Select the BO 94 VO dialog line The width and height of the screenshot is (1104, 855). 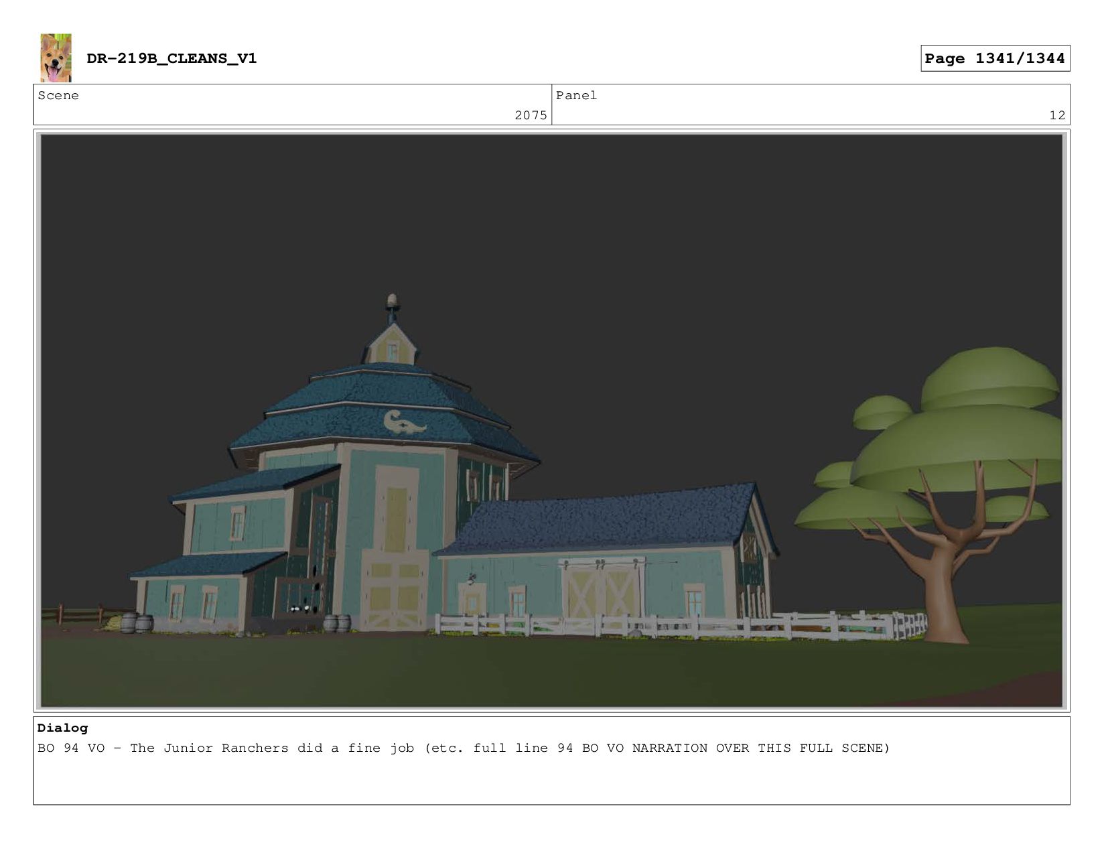(464, 748)
